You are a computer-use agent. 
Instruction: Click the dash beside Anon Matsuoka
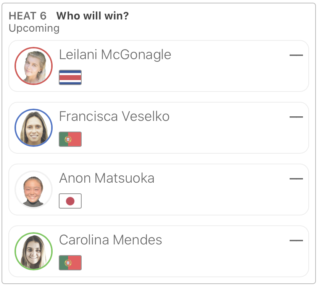[x=296, y=179]
